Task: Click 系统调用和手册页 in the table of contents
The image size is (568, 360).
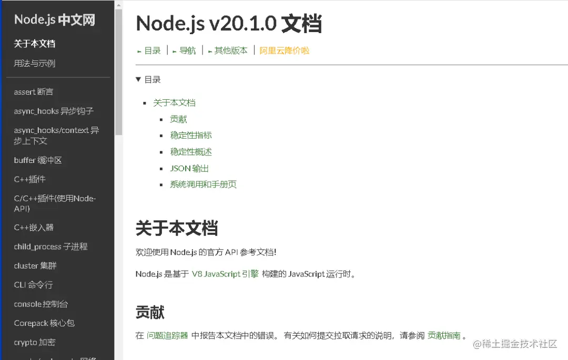Action: tap(203, 184)
